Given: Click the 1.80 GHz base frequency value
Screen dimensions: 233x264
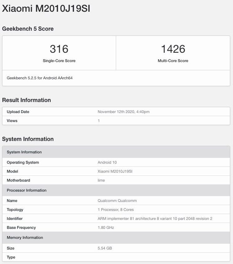Looking at the screenshot, I should tap(106, 227).
